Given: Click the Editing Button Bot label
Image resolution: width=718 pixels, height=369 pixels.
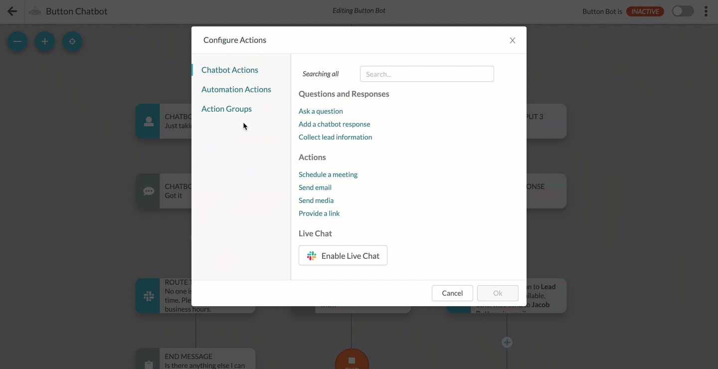Looking at the screenshot, I should (359, 10).
